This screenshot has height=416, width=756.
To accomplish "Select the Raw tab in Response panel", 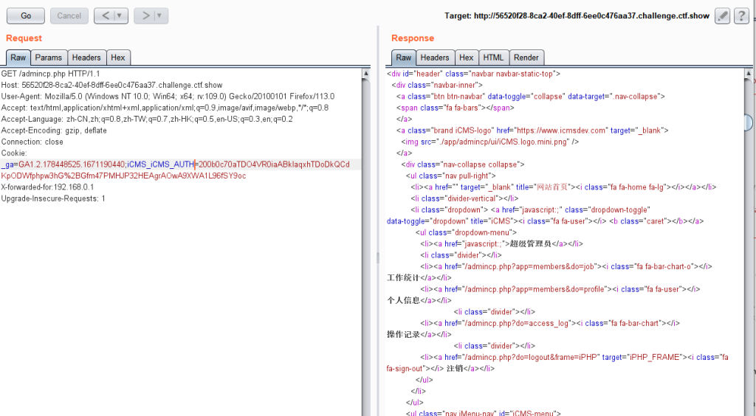I will tap(403, 58).
